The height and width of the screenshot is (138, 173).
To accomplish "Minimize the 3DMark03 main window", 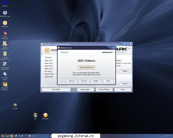I will (124, 44).
